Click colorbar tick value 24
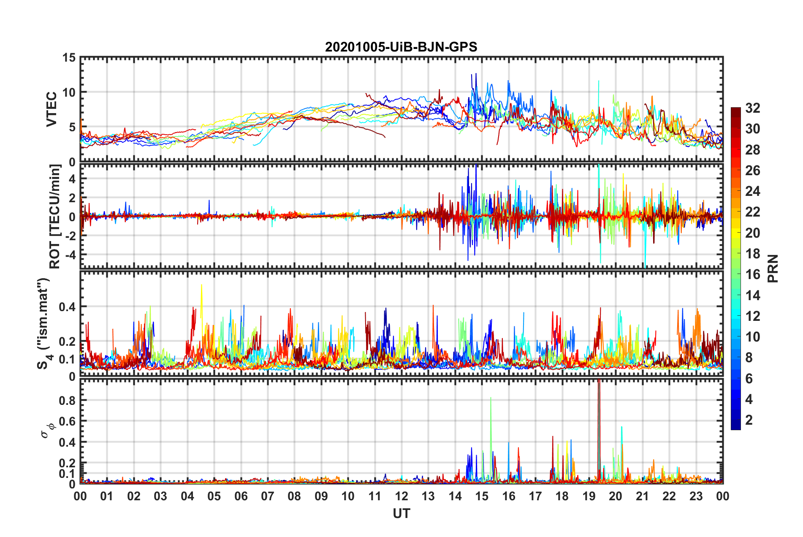Viewport: 803px width, 537px height. pos(752,191)
